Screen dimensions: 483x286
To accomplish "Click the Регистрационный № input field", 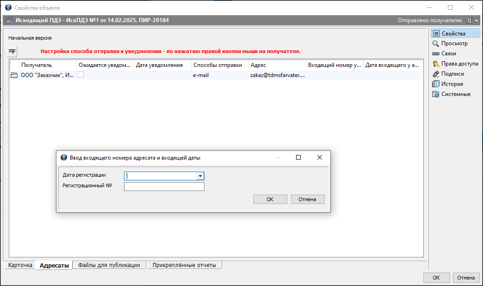I will [164, 187].
